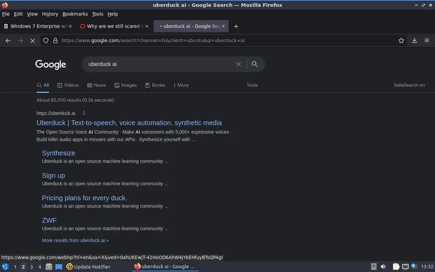
Task: Open the Firefox hamburger application menu
Action: 427,40
